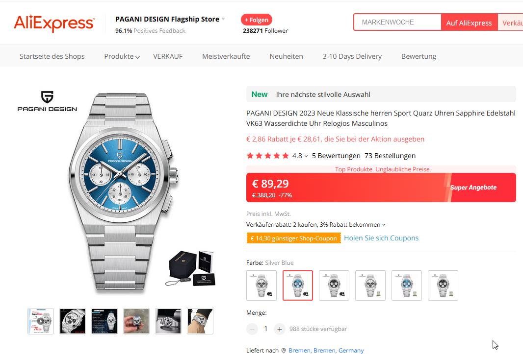Click the MARKENWOCHE search field
The height and width of the screenshot is (354, 523).
tap(397, 23)
